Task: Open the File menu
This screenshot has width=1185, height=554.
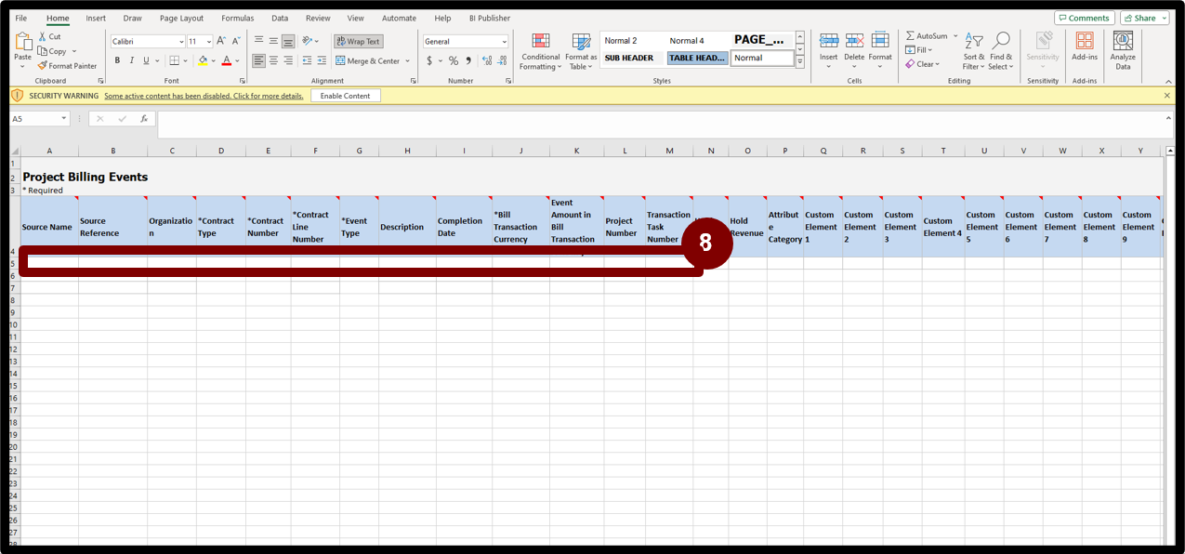Action: pos(21,18)
